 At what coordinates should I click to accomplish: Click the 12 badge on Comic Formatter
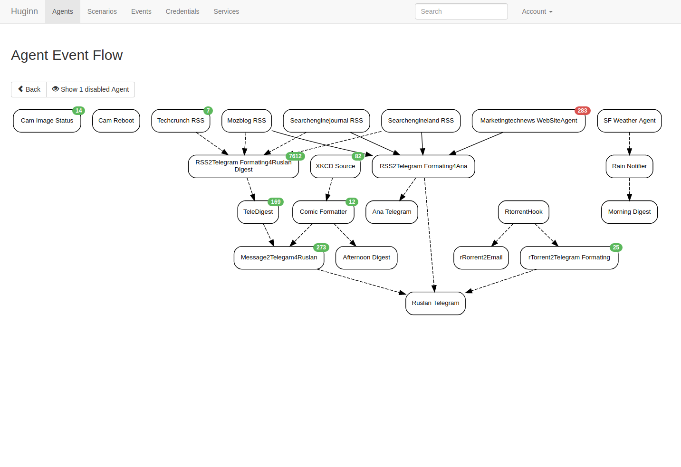pyautogui.click(x=352, y=202)
